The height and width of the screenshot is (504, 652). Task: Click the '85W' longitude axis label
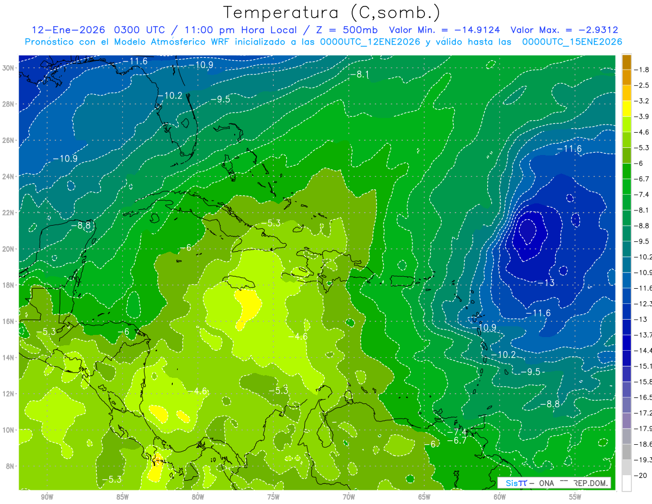122,497
